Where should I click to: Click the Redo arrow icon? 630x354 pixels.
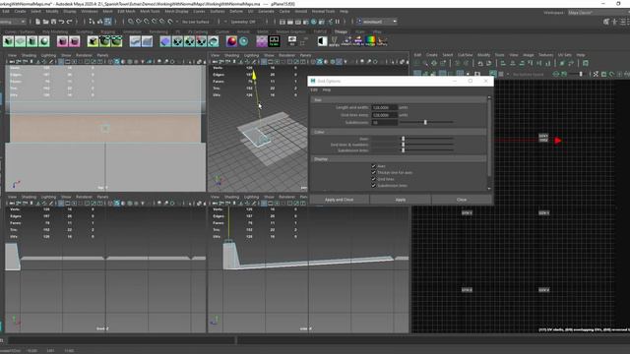(69, 22)
